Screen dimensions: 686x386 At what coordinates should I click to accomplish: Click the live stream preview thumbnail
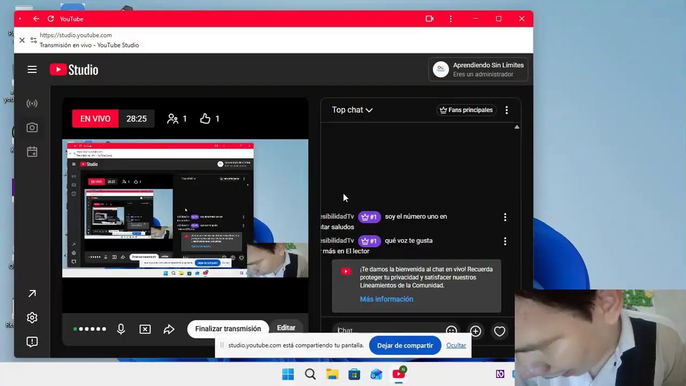(185, 209)
